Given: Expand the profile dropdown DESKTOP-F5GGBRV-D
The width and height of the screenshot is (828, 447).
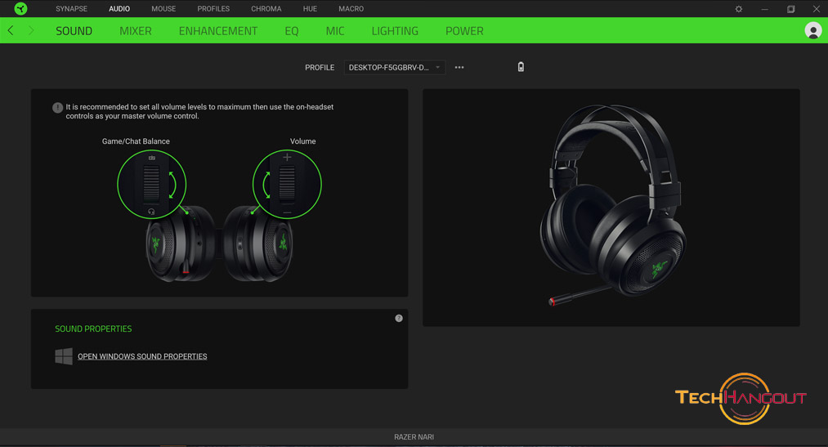Looking at the screenshot, I should tap(395, 68).
